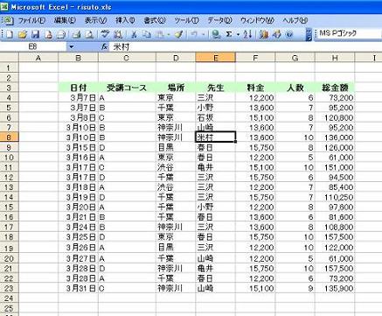Viewport: 382px width, 316px height.
Task: Open the Name Box dropdown arrow
Action: [72, 46]
